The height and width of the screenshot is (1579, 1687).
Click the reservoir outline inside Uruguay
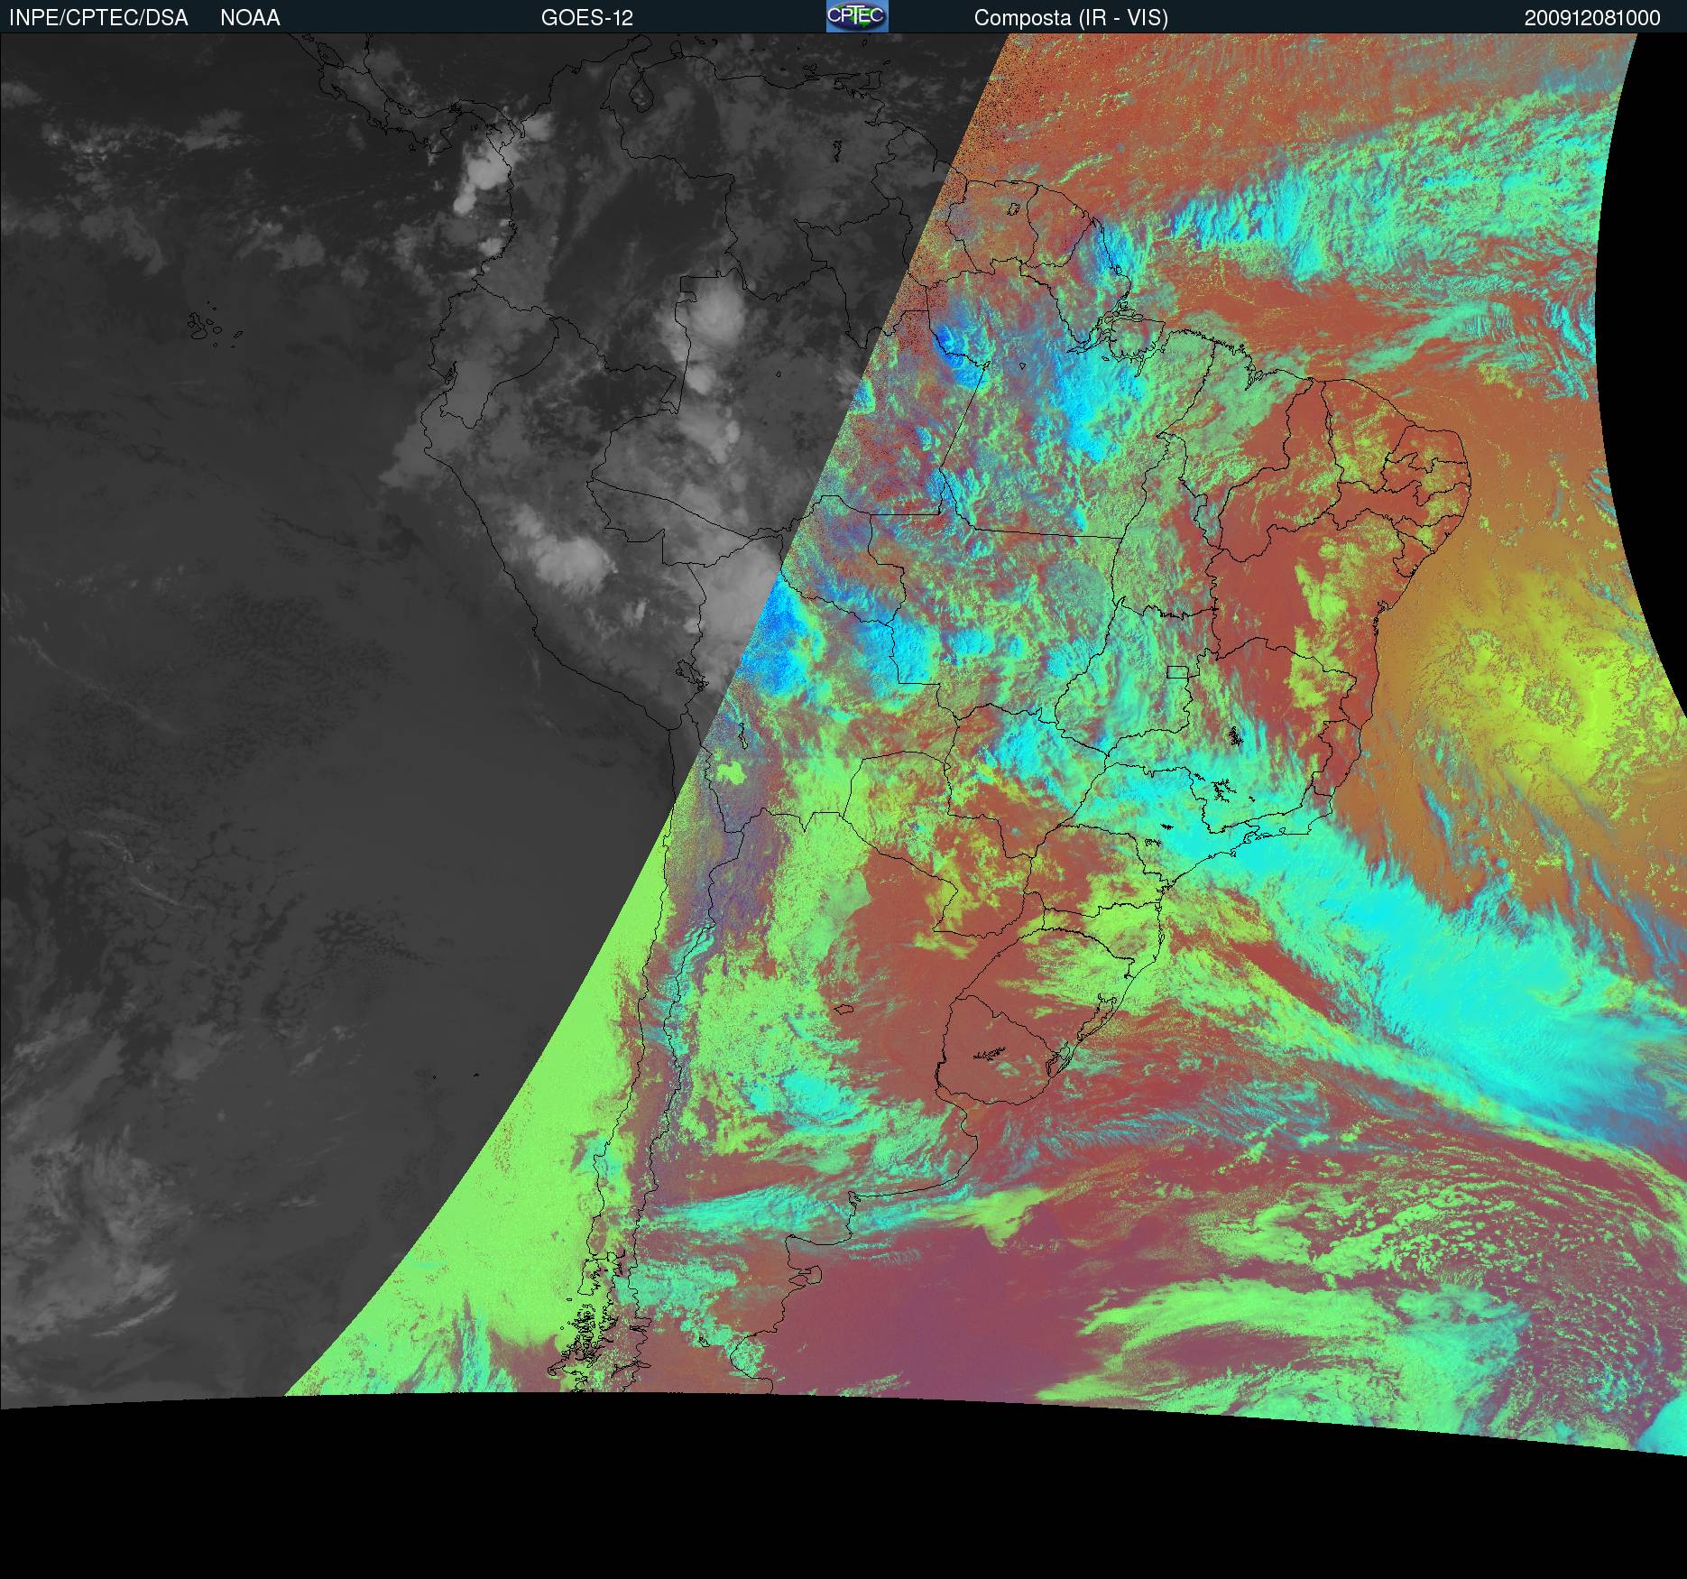990,1052
